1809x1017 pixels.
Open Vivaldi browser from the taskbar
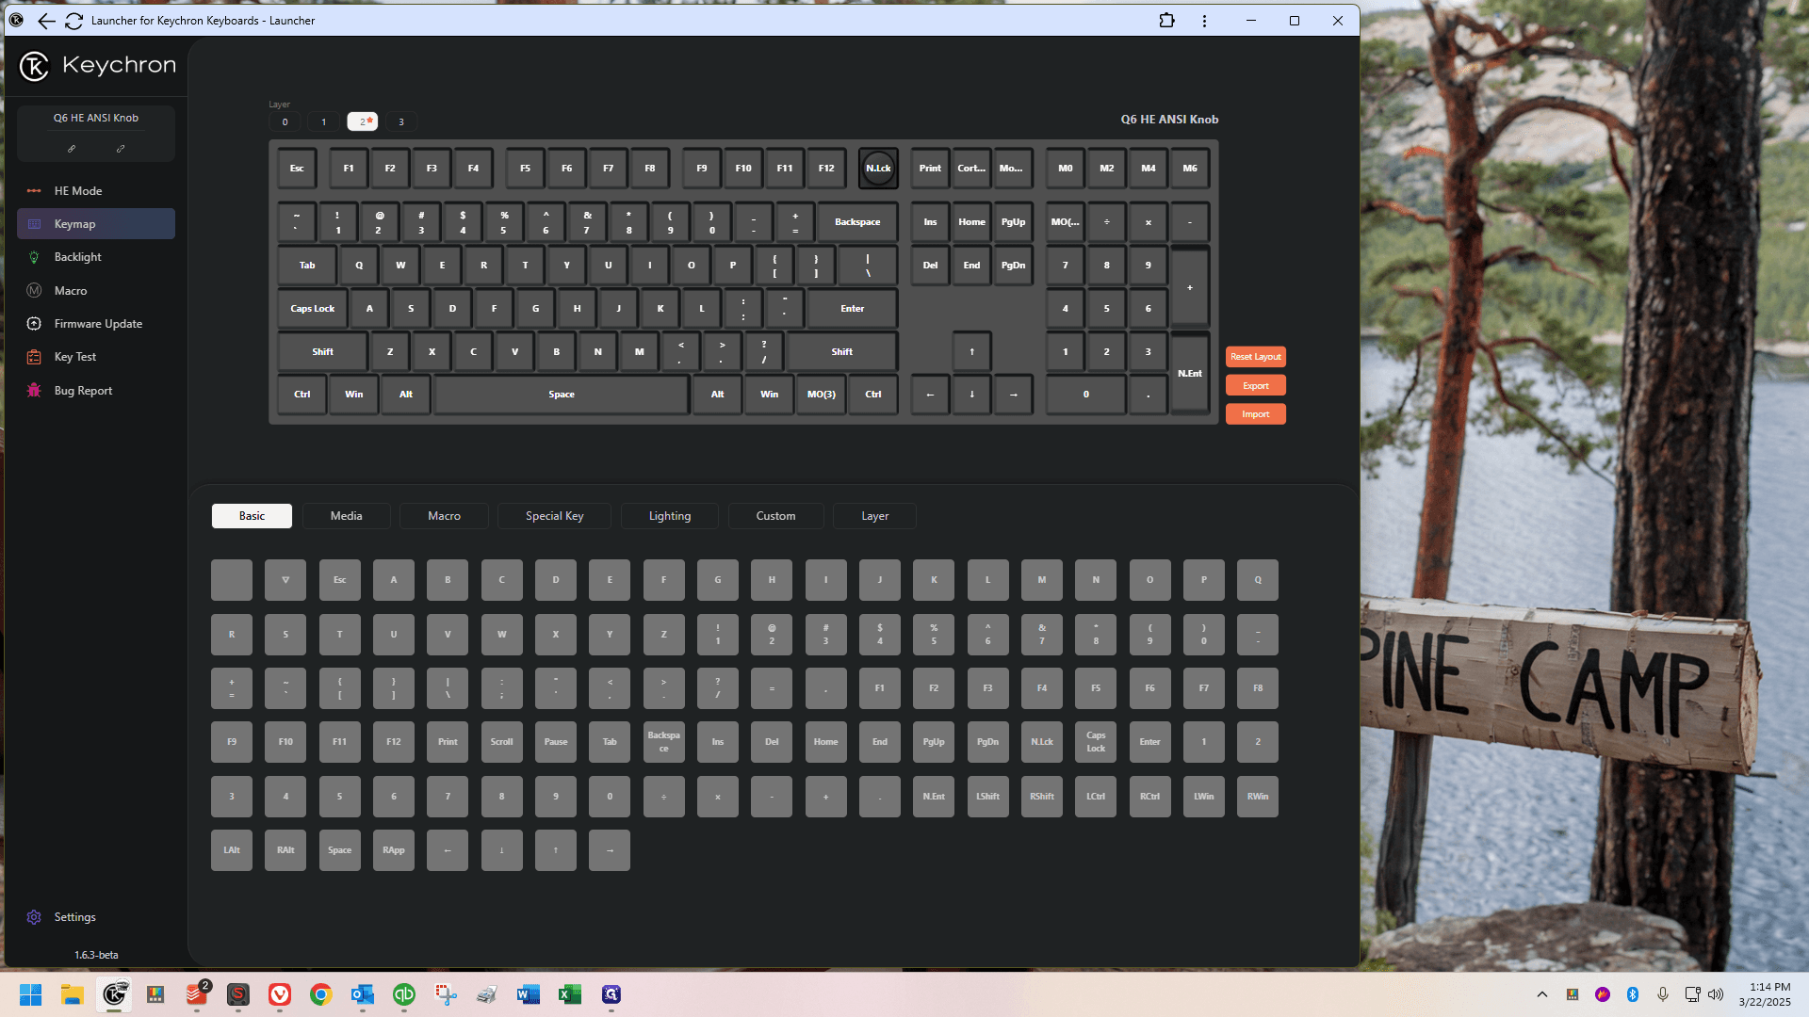pos(280,994)
